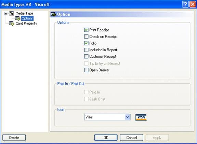Click the OK button

106,138
